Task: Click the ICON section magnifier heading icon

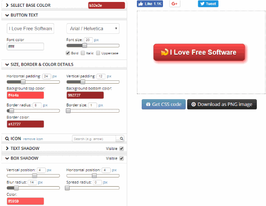Action: 7,139
